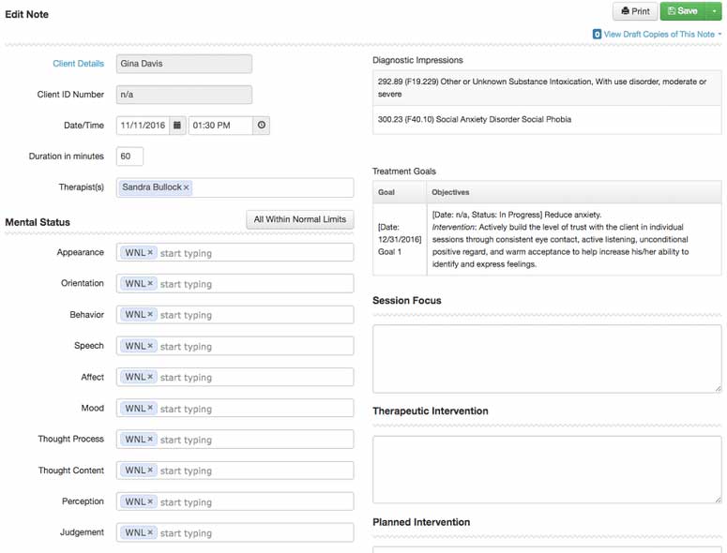
Task: Save the note
Action: click(x=683, y=11)
